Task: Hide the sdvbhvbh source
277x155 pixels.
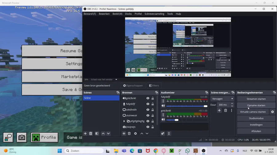Action: pos(148,110)
